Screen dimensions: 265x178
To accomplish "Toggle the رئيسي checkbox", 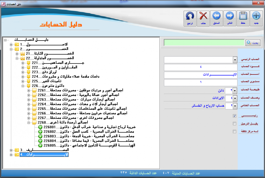I will pyautogui.click(x=235, y=116).
